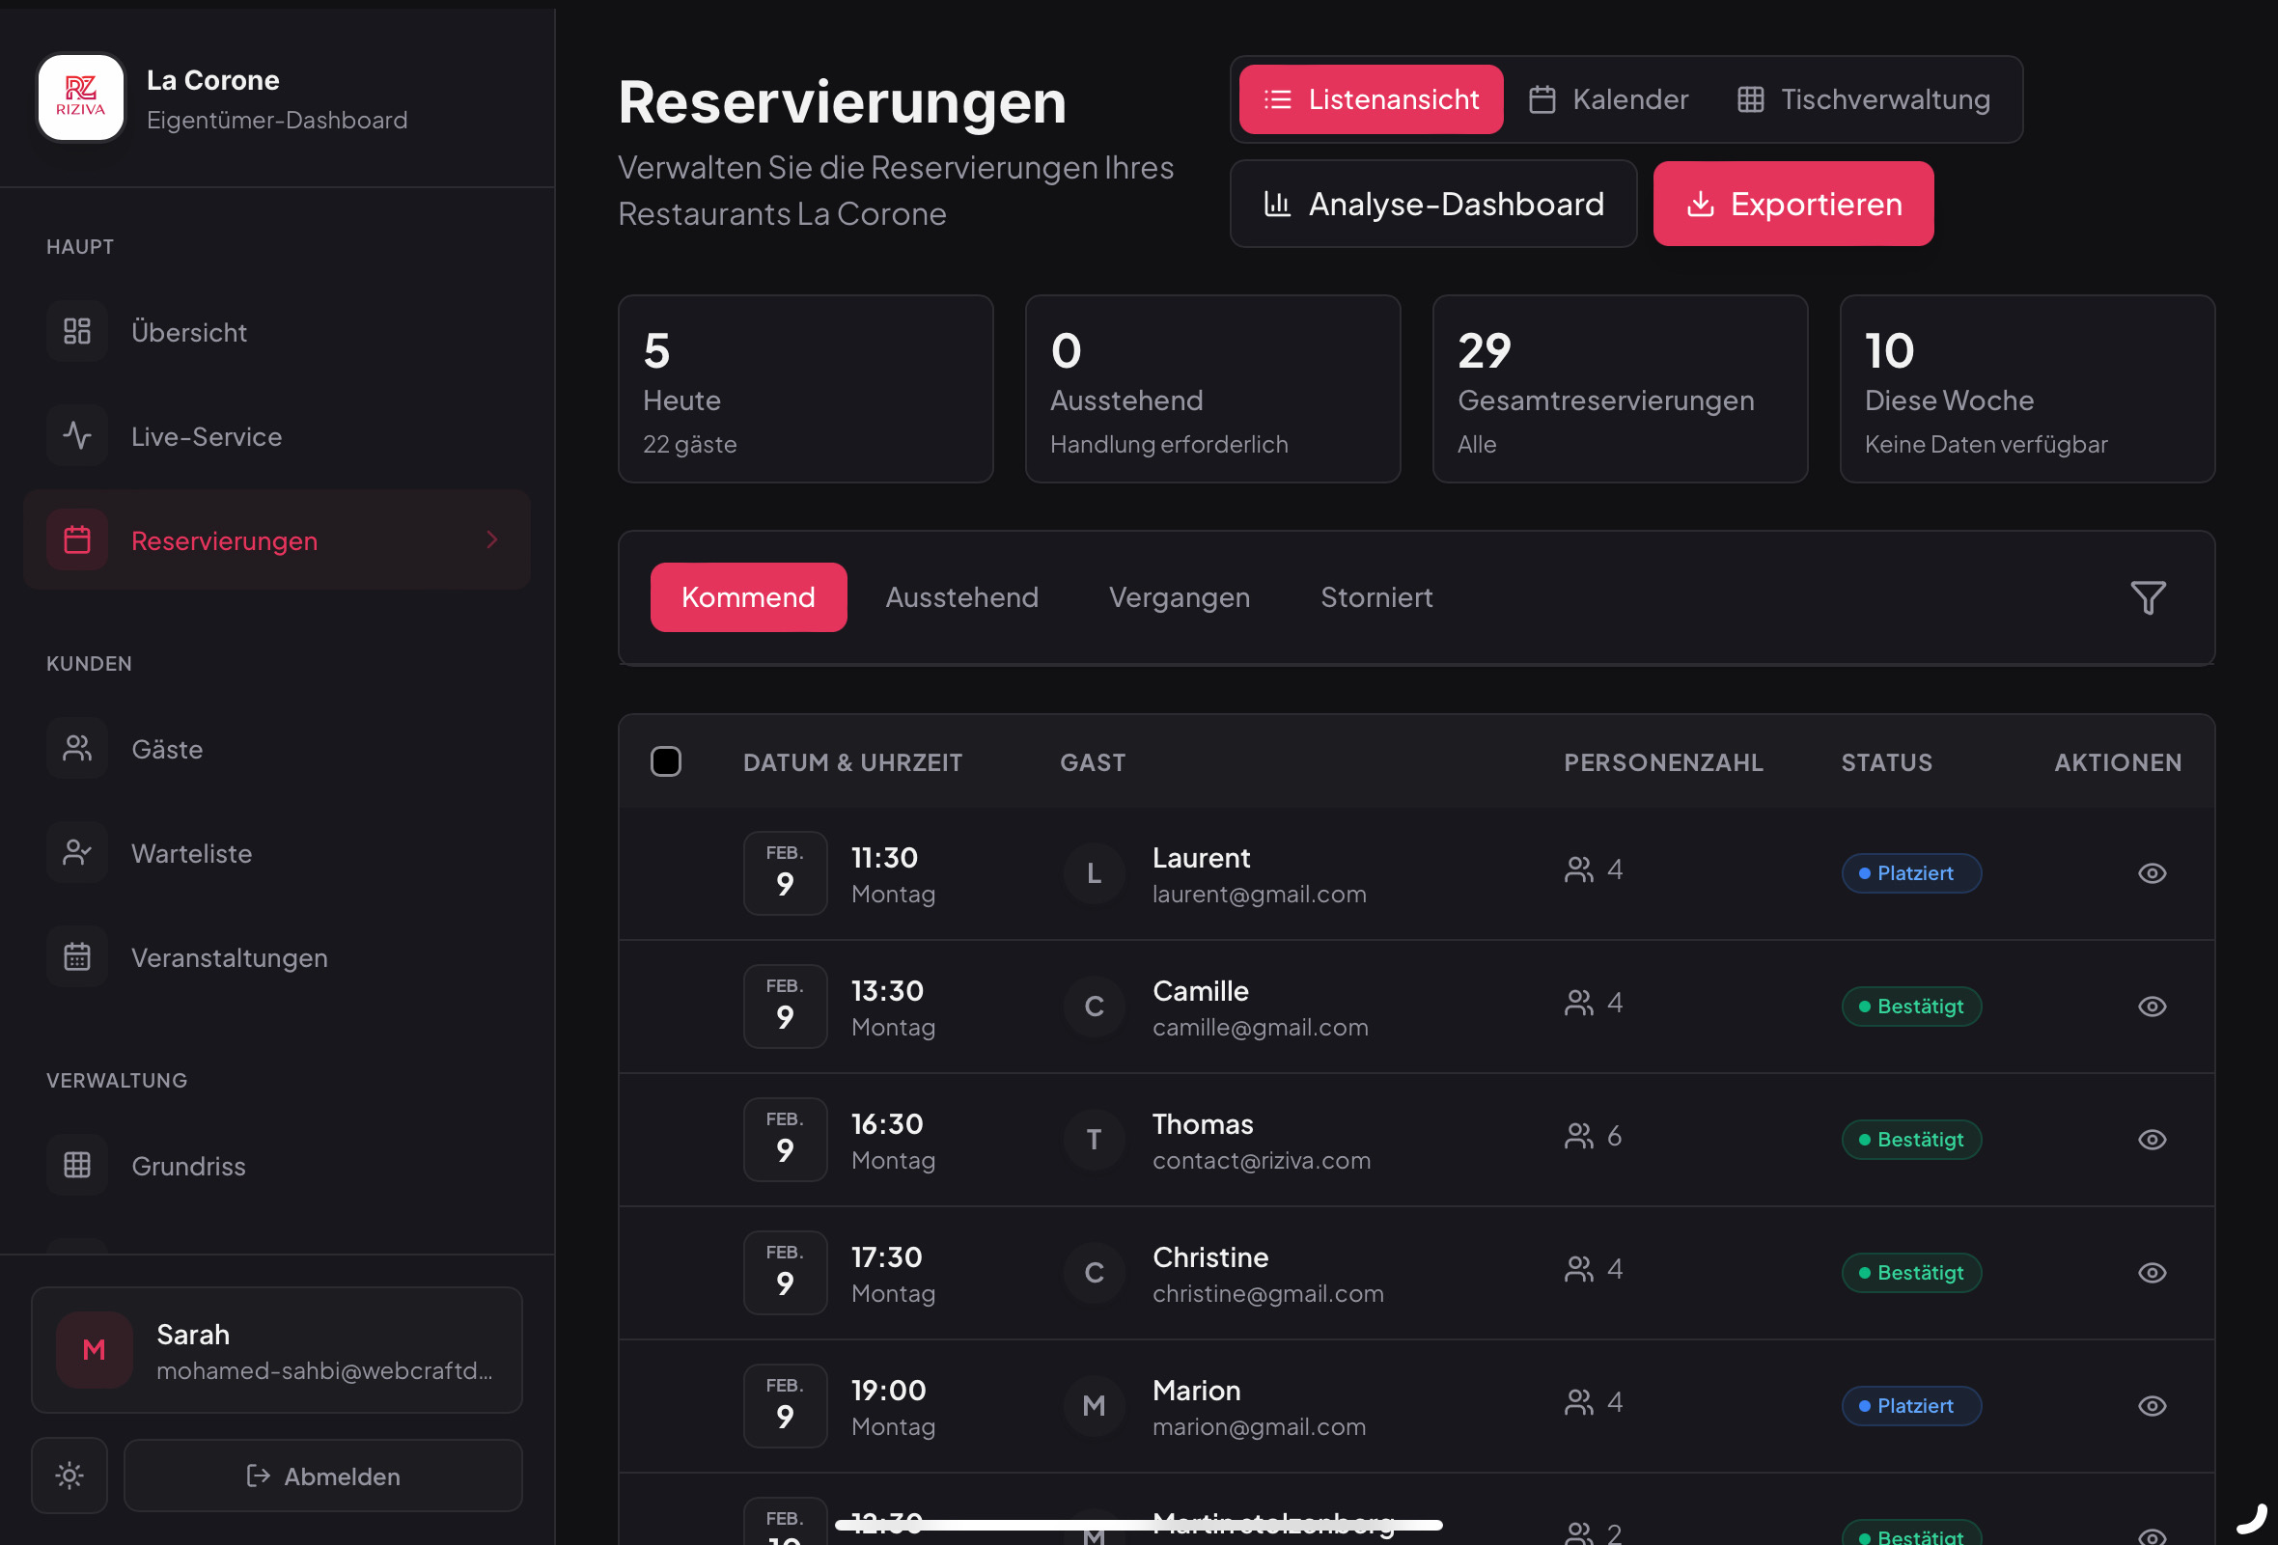The height and width of the screenshot is (1545, 2278).
Task: Click Sarah's avatar M in sidebar
Action: click(94, 1350)
